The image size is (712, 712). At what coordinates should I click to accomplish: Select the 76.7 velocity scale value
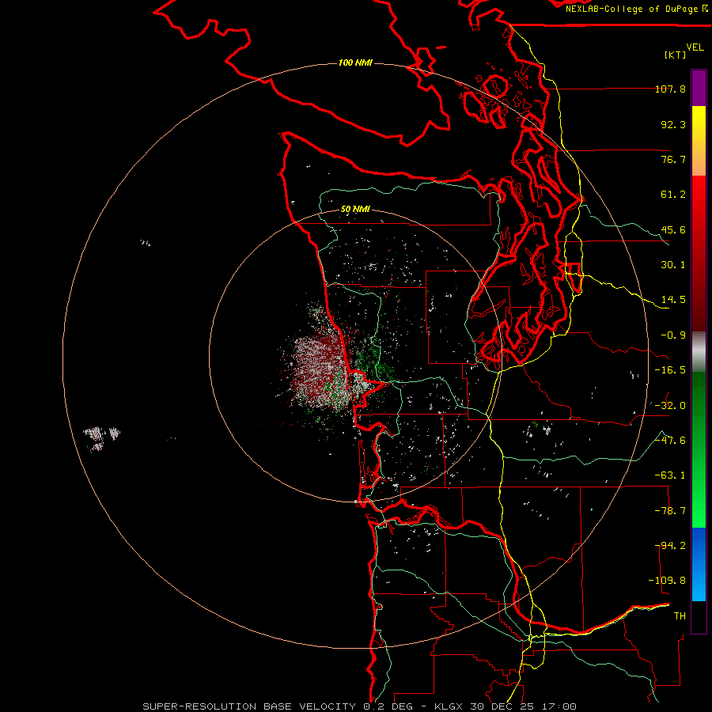coord(673,159)
